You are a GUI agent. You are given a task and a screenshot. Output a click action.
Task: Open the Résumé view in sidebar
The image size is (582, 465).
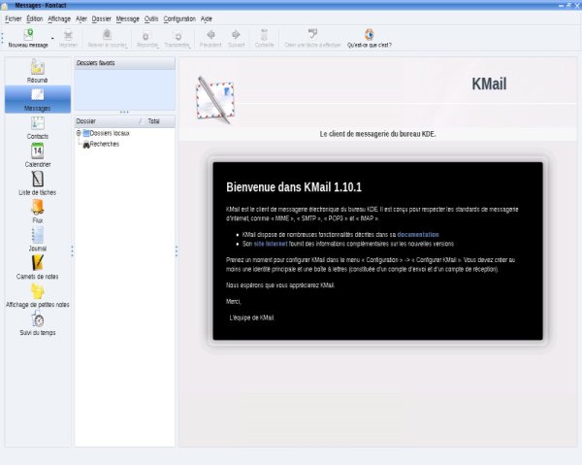click(x=38, y=69)
